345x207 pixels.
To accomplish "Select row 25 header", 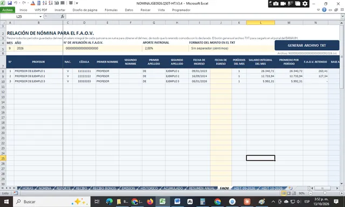I will pos(3,158).
